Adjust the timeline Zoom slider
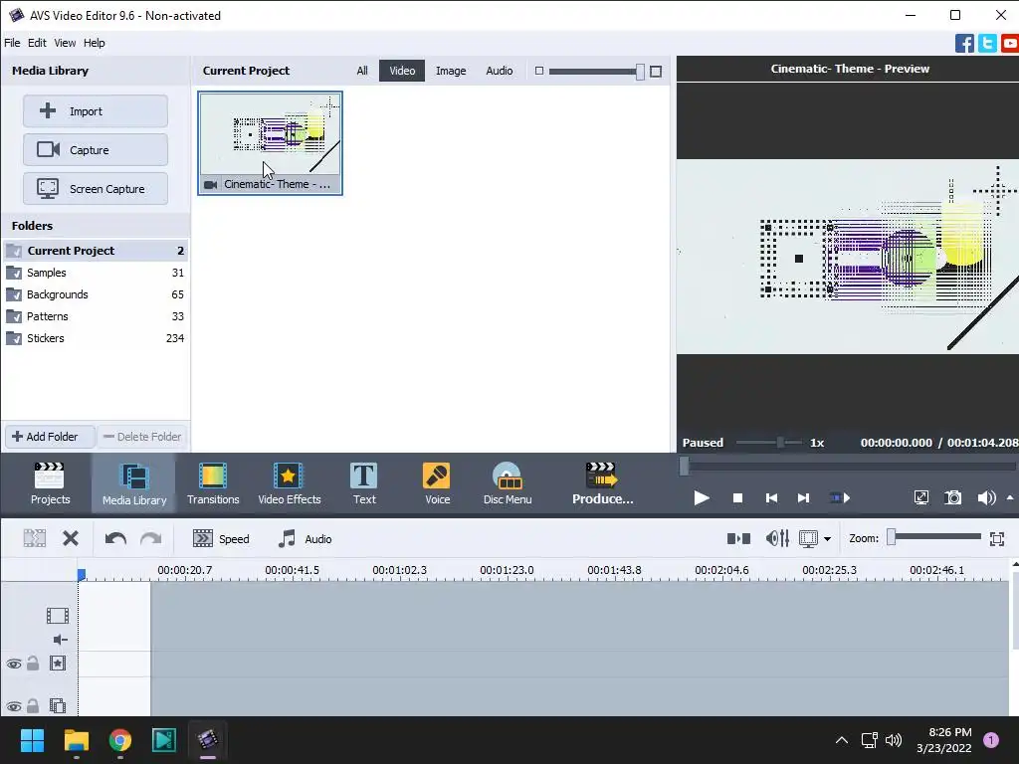 (x=892, y=536)
